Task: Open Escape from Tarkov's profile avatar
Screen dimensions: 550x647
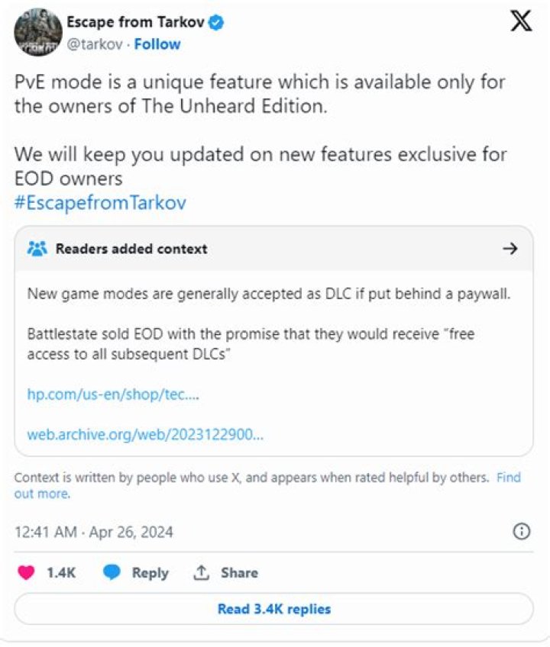Action: (38, 32)
